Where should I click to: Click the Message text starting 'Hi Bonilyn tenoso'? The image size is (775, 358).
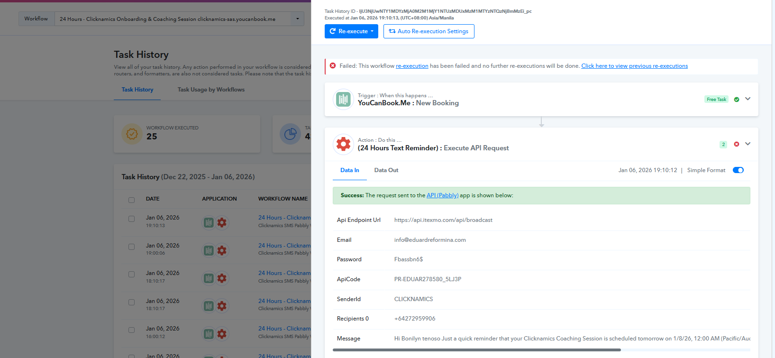tap(572, 339)
